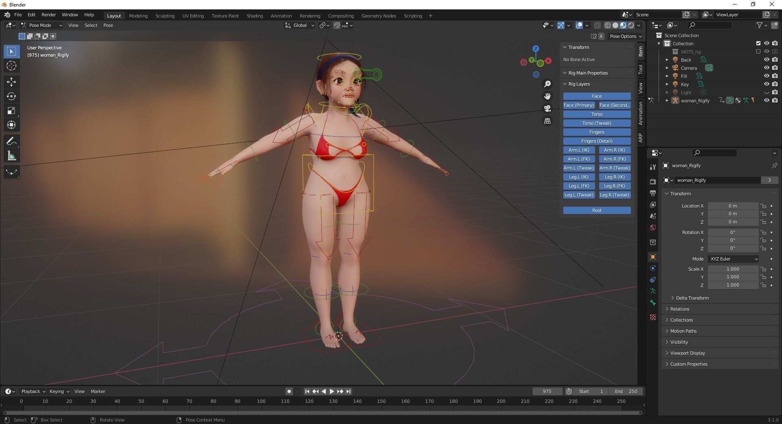Activate the Transform tool

pyautogui.click(x=11, y=125)
